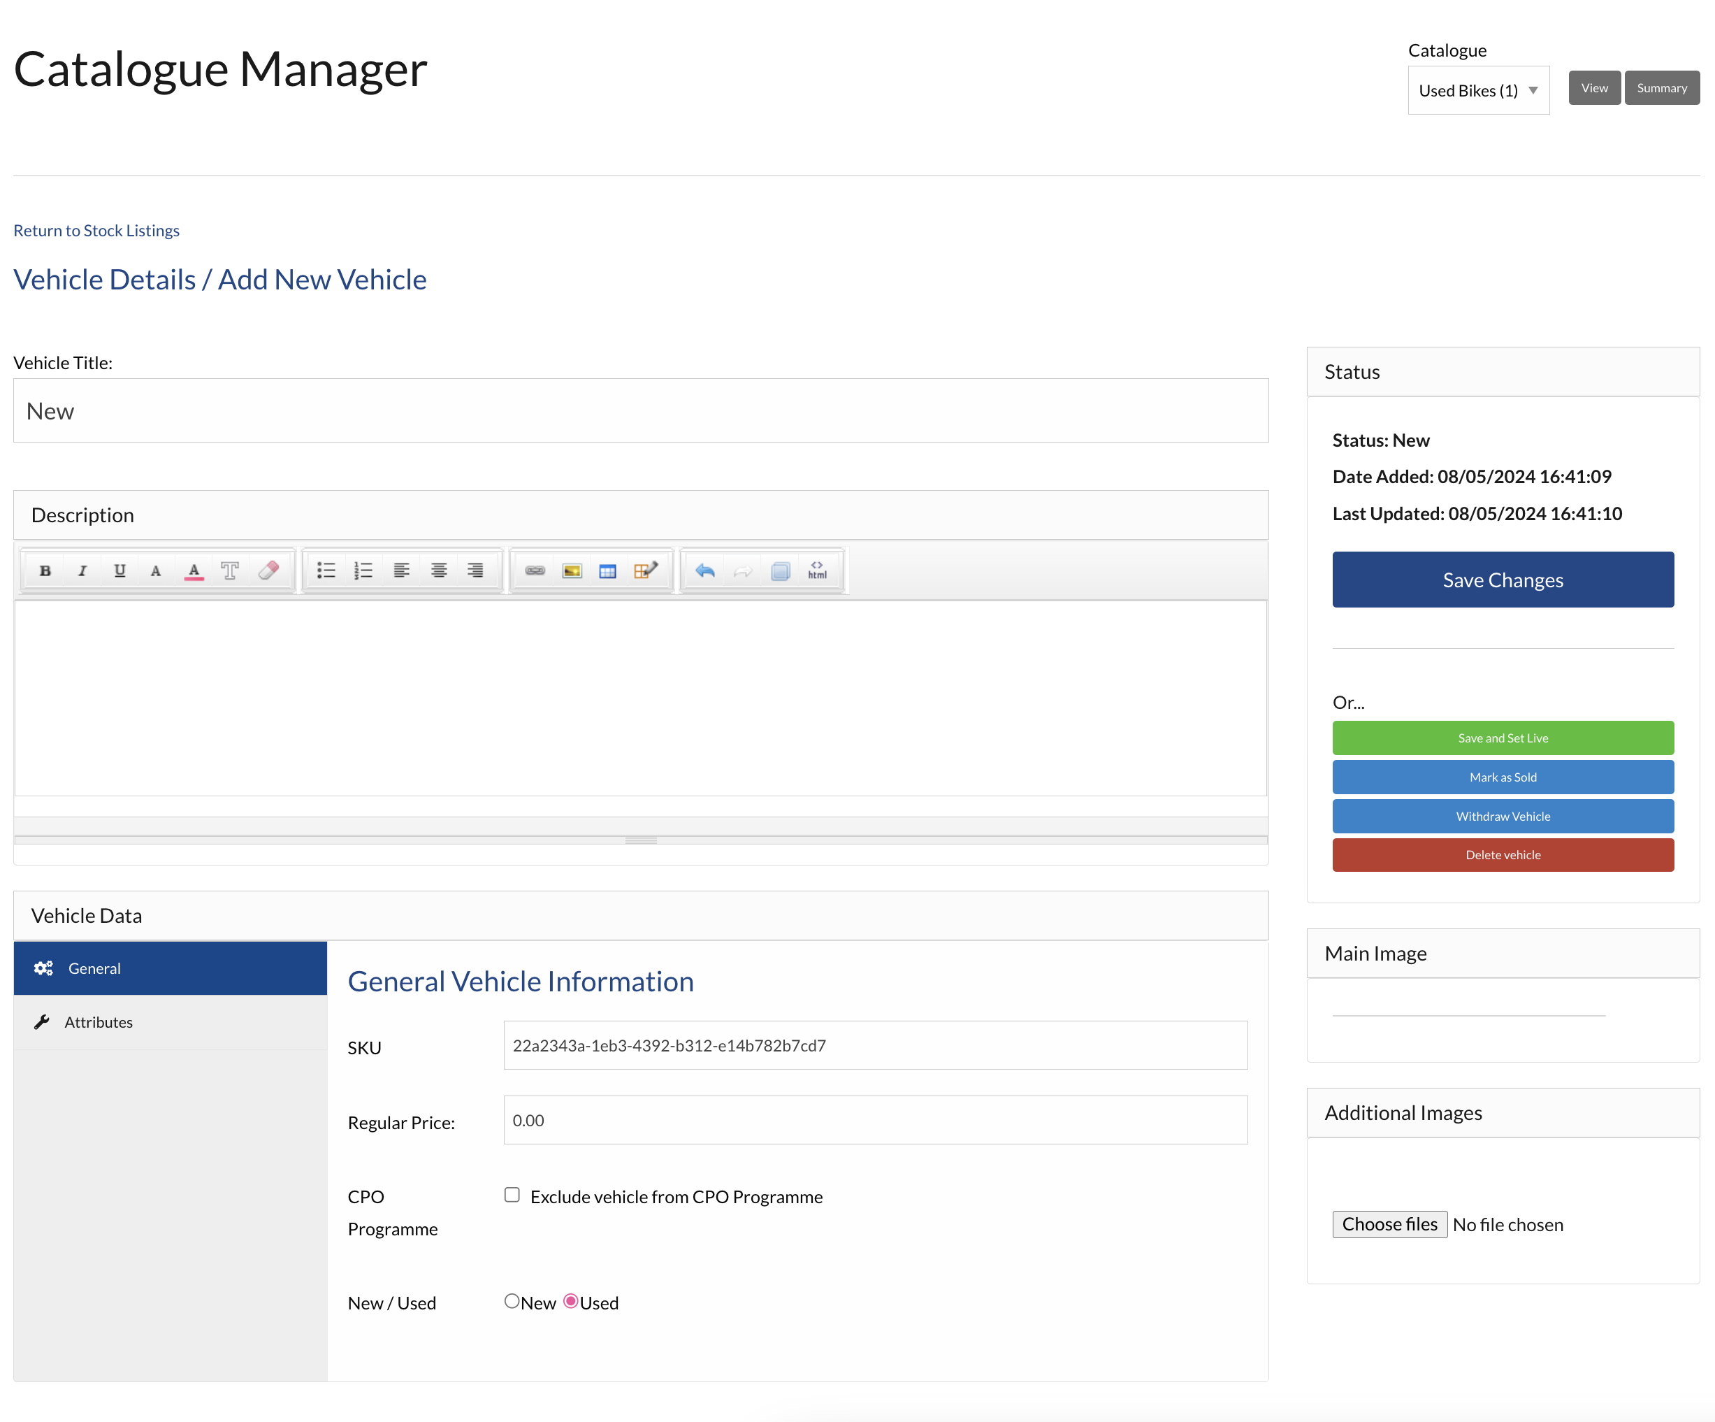The width and height of the screenshot is (1715, 1422).
Task: Open the Catalogue dropdown showing Used Bikes
Action: click(x=1478, y=91)
